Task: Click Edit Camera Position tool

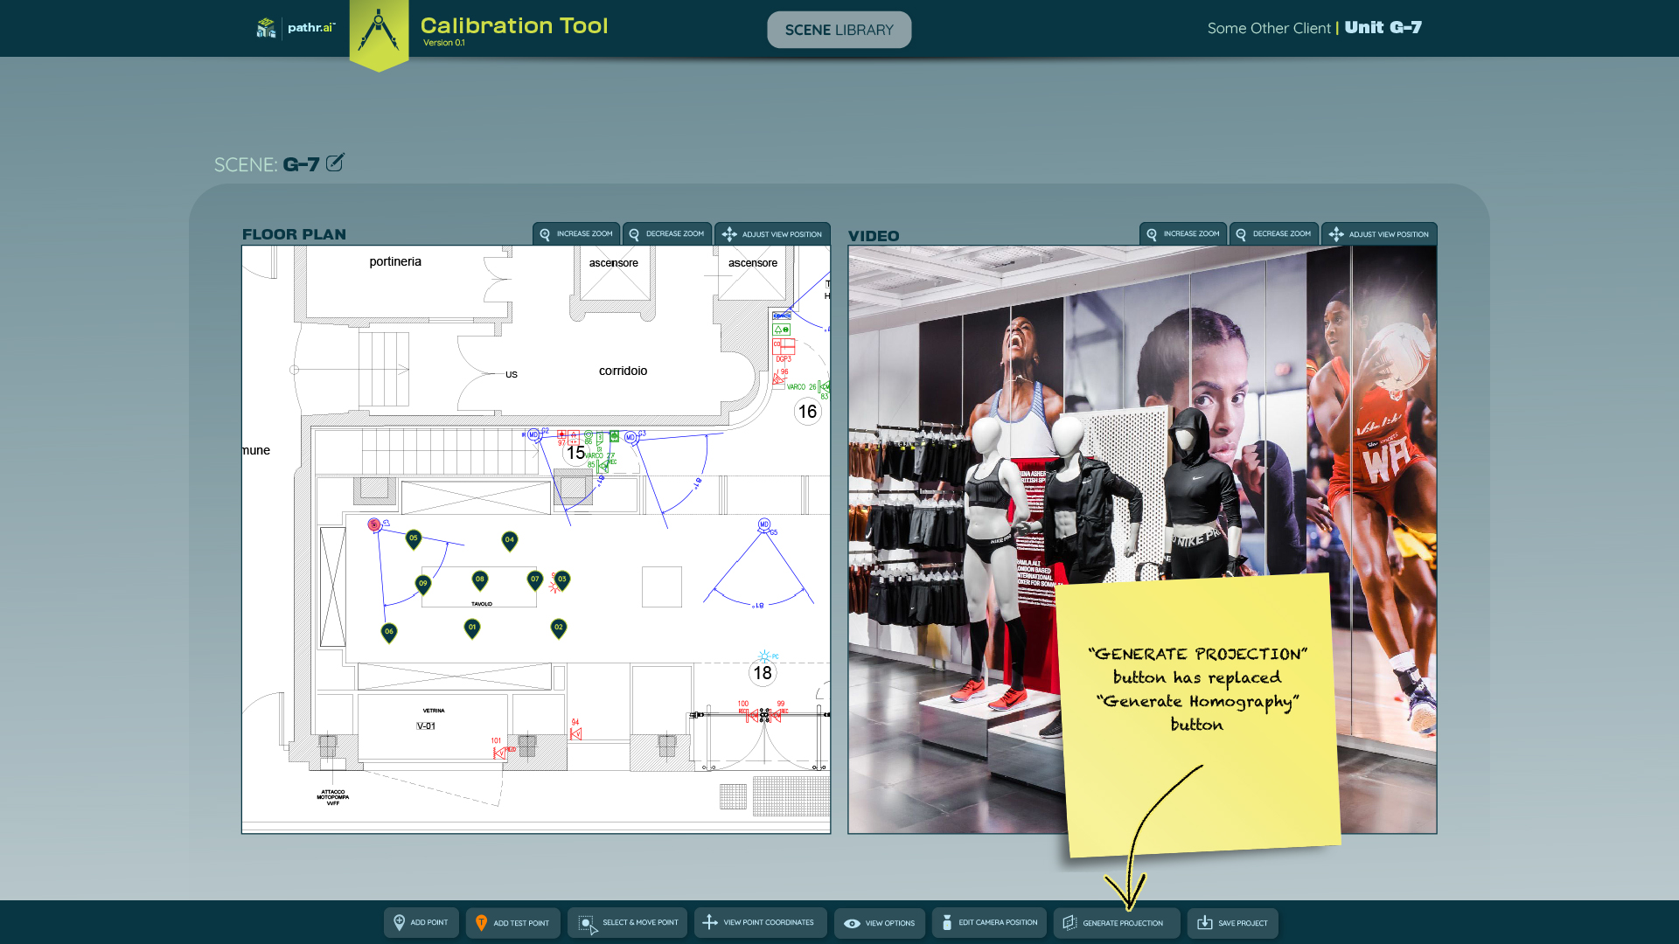Action: coord(988,923)
